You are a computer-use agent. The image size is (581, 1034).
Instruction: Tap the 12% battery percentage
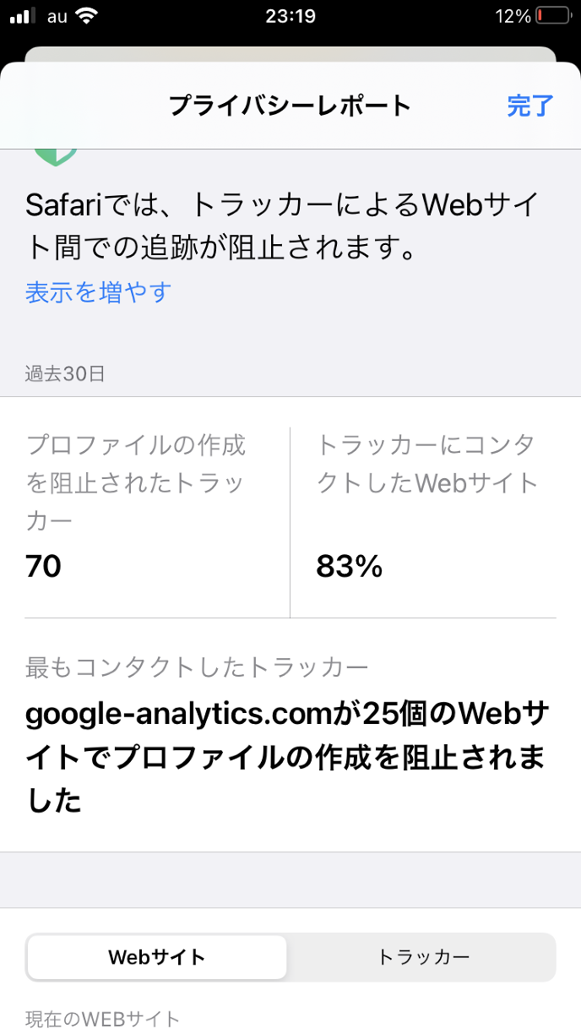click(513, 16)
